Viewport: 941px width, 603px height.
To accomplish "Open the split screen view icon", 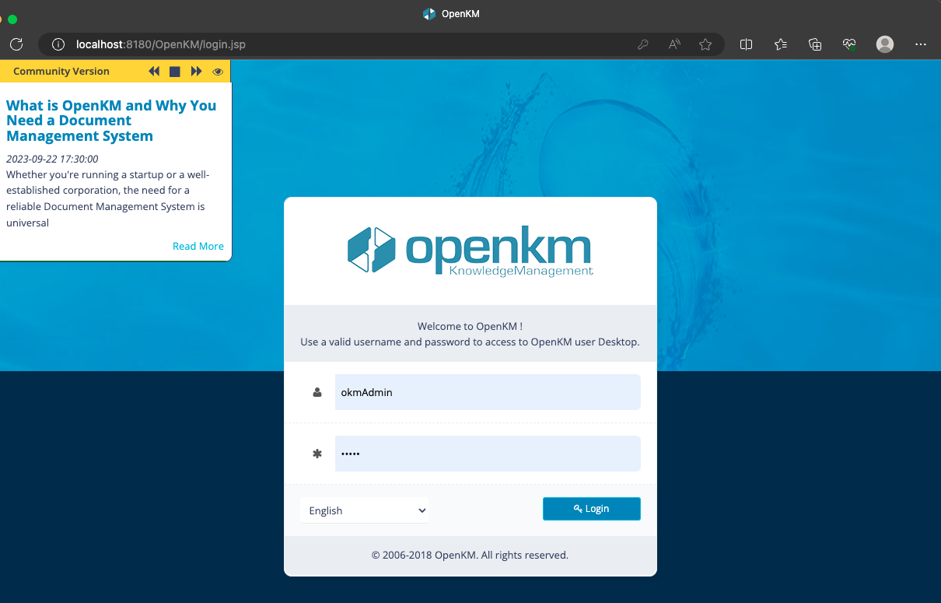I will click(746, 44).
